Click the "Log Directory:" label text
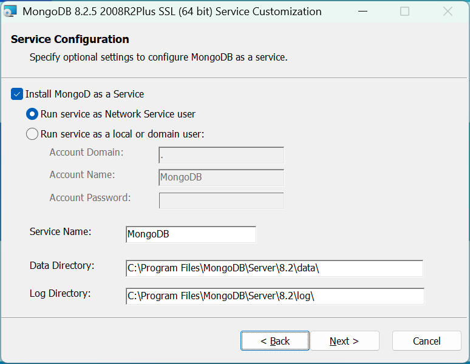Viewport: 470px width, 364px height. click(60, 294)
